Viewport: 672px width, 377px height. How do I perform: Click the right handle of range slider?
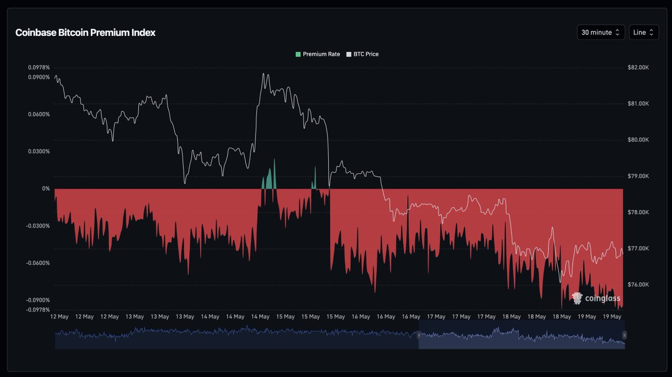[624, 335]
